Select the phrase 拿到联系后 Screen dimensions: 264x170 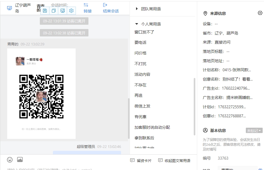point(144,138)
